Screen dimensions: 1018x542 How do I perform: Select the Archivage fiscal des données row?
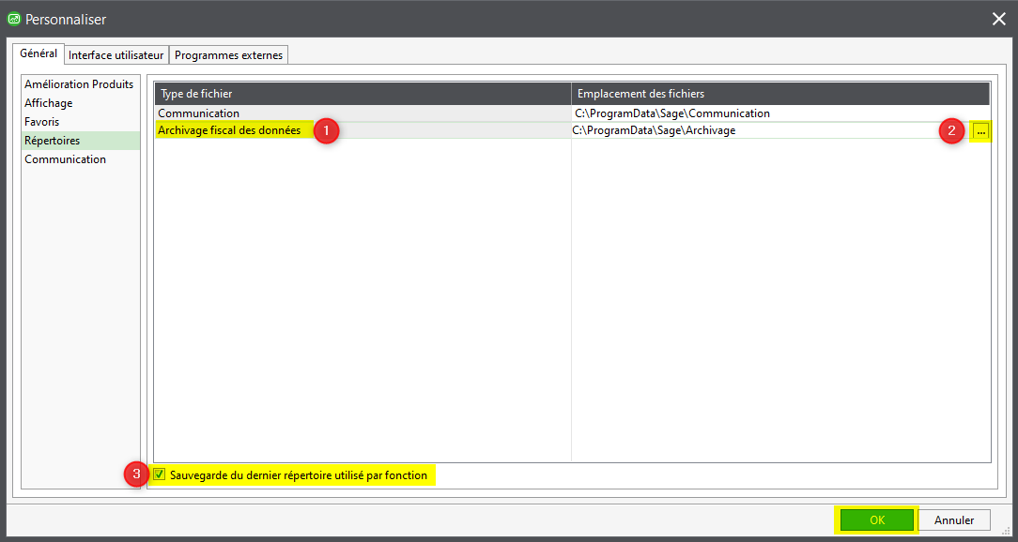[229, 130]
